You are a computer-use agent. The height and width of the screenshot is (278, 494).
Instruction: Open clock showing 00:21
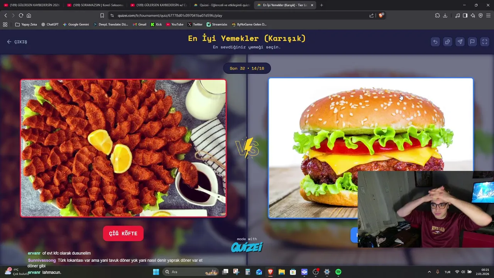(483, 272)
